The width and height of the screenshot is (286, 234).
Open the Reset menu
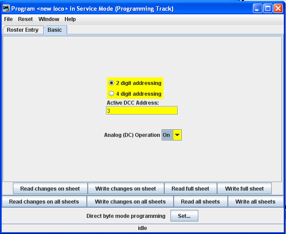26,19
